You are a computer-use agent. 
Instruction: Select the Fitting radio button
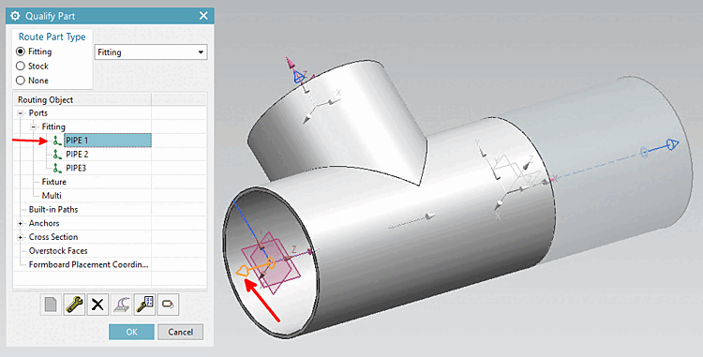pyautogui.click(x=21, y=52)
